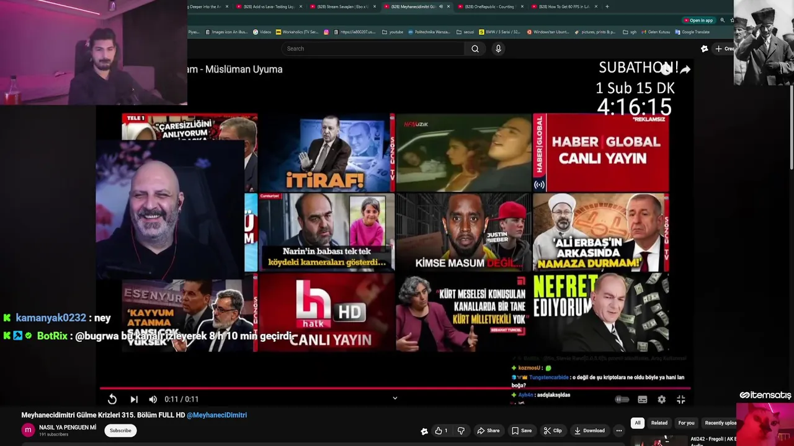Image resolution: width=794 pixels, height=446 pixels.
Task: Open the Workaholics bookmark
Action: (x=297, y=32)
